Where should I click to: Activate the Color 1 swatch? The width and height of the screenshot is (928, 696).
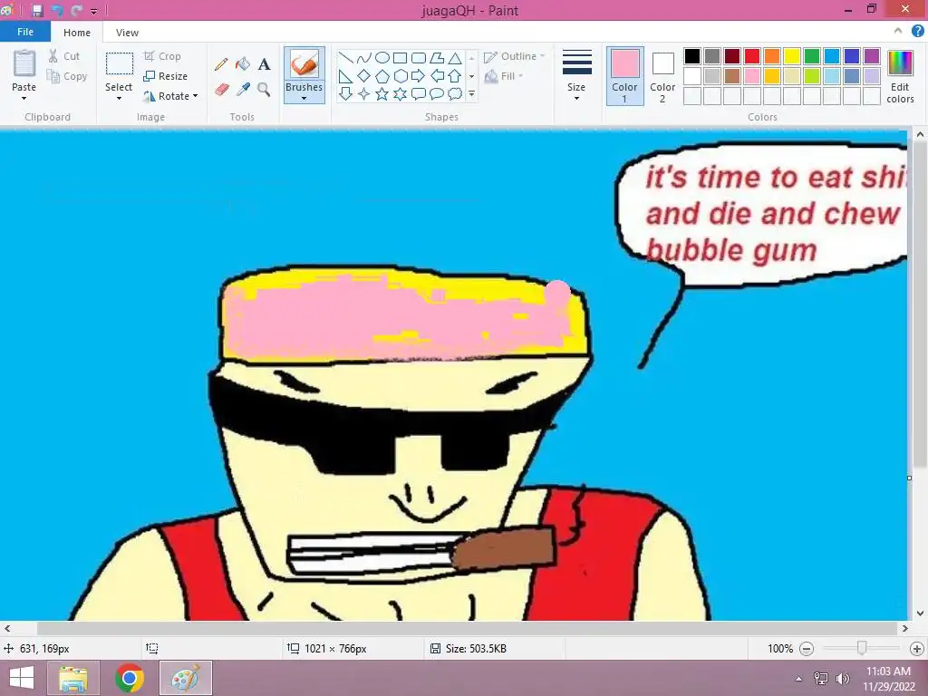[x=624, y=76]
